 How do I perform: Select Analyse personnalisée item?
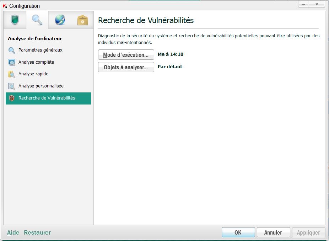click(x=48, y=86)
